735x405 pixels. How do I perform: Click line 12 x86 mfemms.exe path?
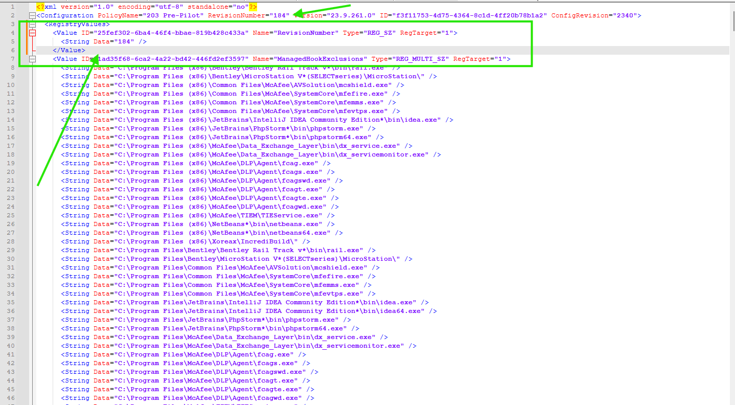coord(249,102)
